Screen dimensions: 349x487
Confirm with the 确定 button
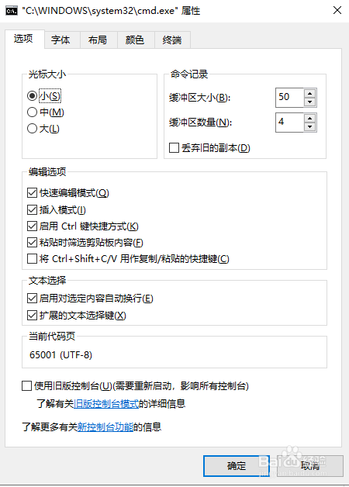[x=237, y=465]
